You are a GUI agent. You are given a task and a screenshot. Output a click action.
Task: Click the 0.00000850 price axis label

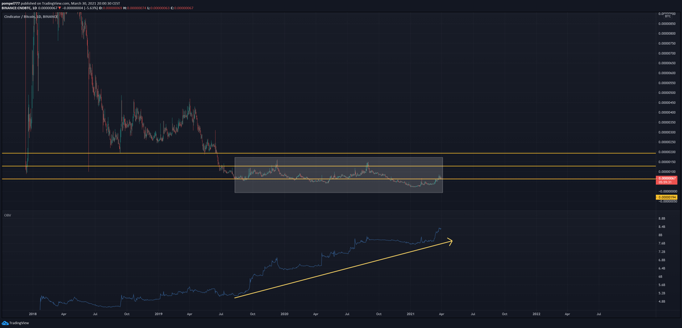point(668,24)
